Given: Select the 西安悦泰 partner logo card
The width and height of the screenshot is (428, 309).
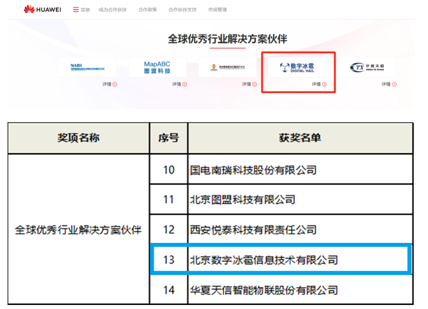Looking at the screenshot, I should click(x=227, y=68).
